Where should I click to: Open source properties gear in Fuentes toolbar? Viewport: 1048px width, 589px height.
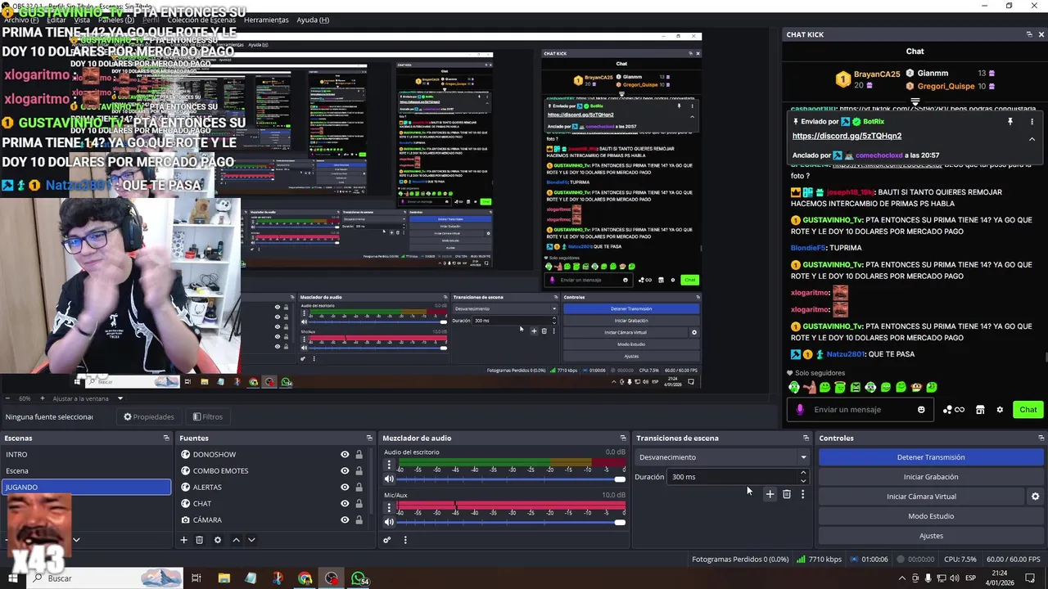pos(218,540)
